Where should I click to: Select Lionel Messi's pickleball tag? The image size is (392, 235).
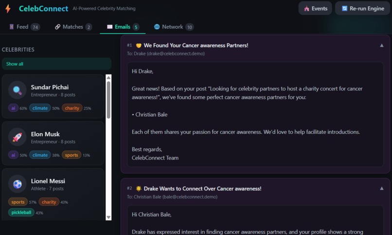point(21,213)
